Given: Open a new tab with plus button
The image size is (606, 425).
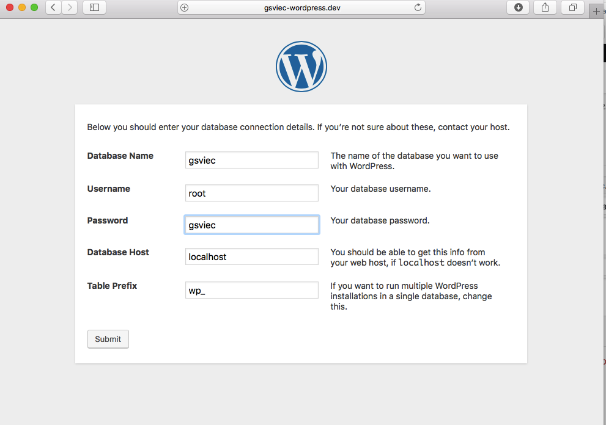Looking at the screenshot, I should (596, 12).
